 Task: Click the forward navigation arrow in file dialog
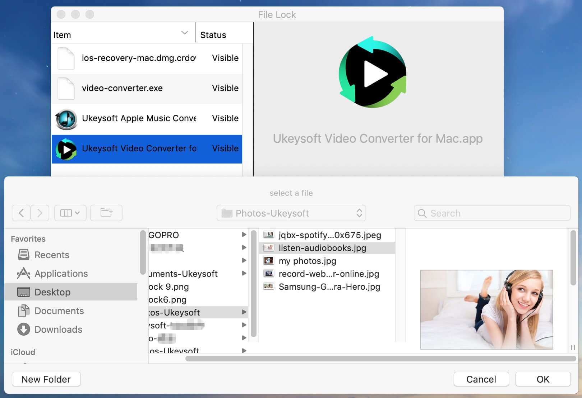coord(40,213)
